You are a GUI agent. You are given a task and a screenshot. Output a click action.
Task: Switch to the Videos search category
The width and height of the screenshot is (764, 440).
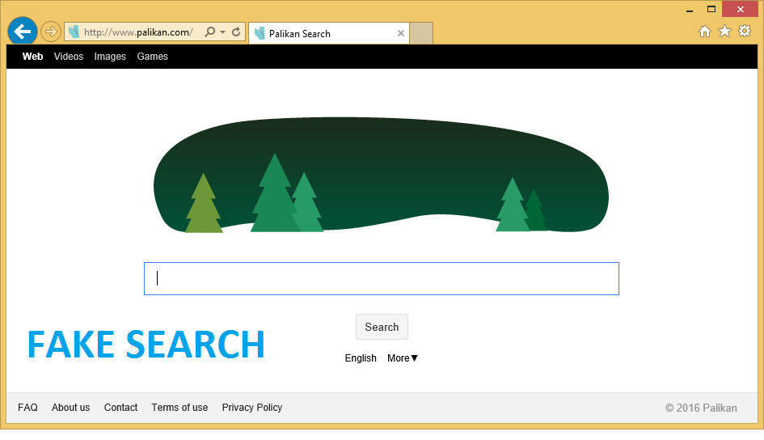pos(69,57)
